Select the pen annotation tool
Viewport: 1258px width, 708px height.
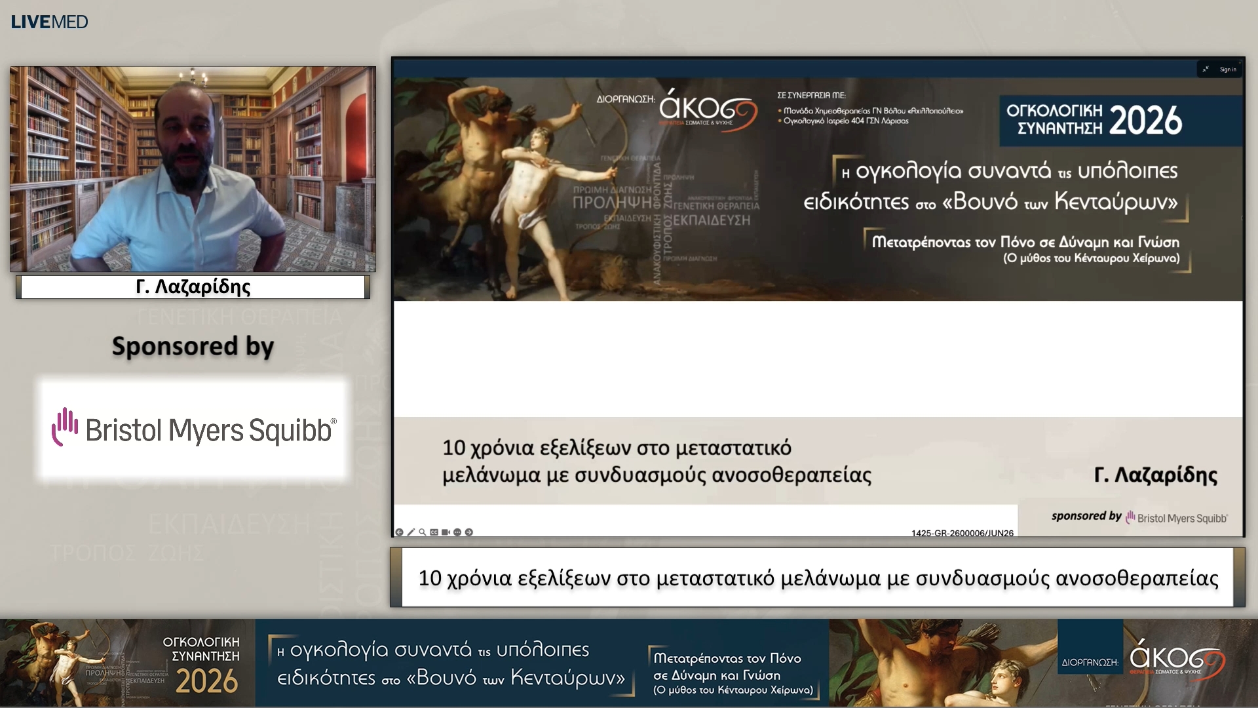411,532
